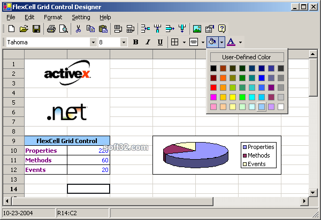The height and width of the screenshot is (220, 321).
Task: Open the fill color dropdown arrow
Action: [221, 42]
